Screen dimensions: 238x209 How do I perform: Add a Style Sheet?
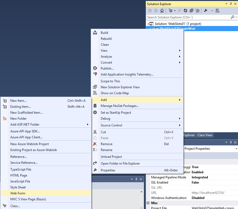(46, 187)
